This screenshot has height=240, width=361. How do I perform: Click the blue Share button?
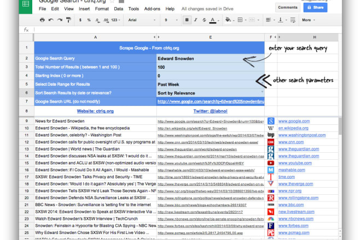(315, 7)
